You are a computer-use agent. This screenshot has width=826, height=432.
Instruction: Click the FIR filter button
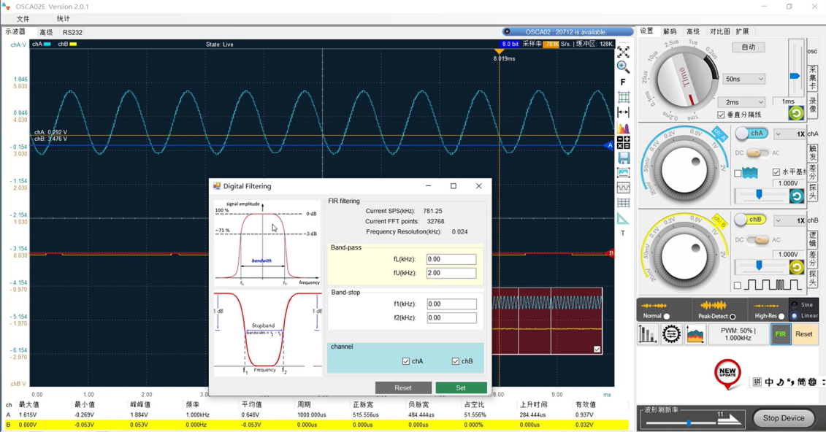(780, 334)
